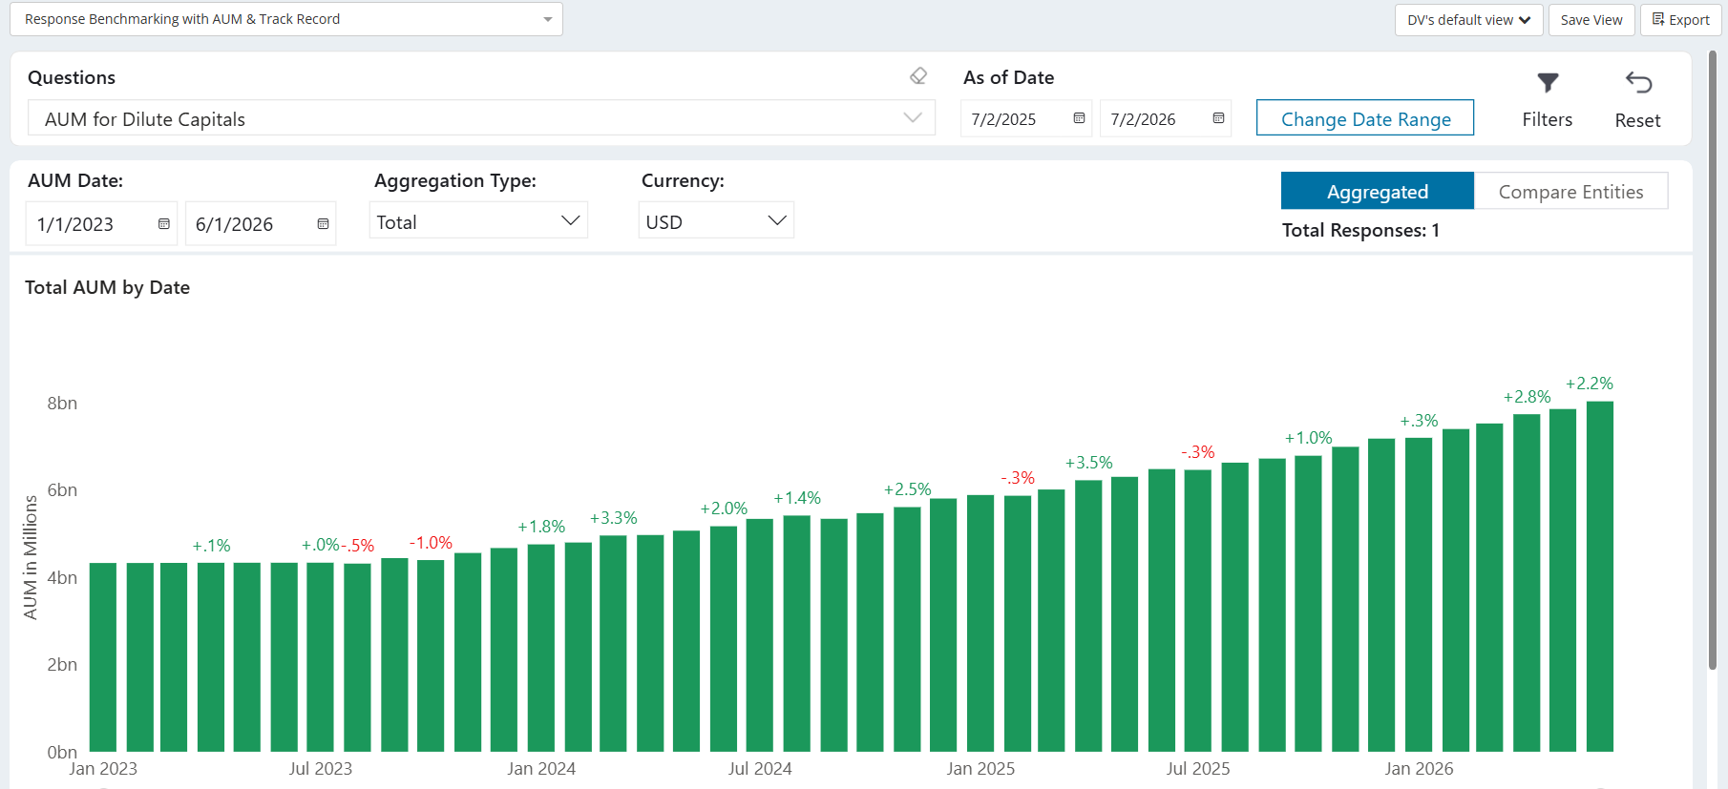Click the Reset undo arrow icon
The image size is (1728, 789).
1638,83
